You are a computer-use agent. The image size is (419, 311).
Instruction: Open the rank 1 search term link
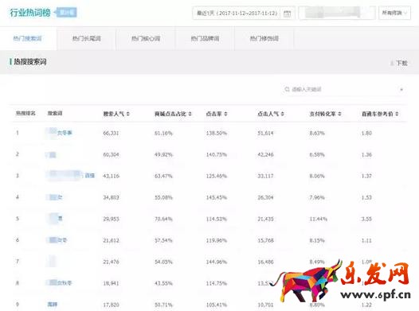coord(59,133)
